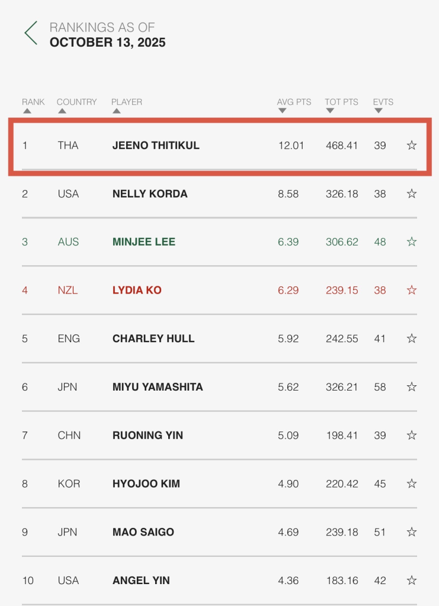The width and height of the screenshot is (439, 606).
Task: Favorite Hyojoo Kim using star icon
Action: click(x=412, y=484)
